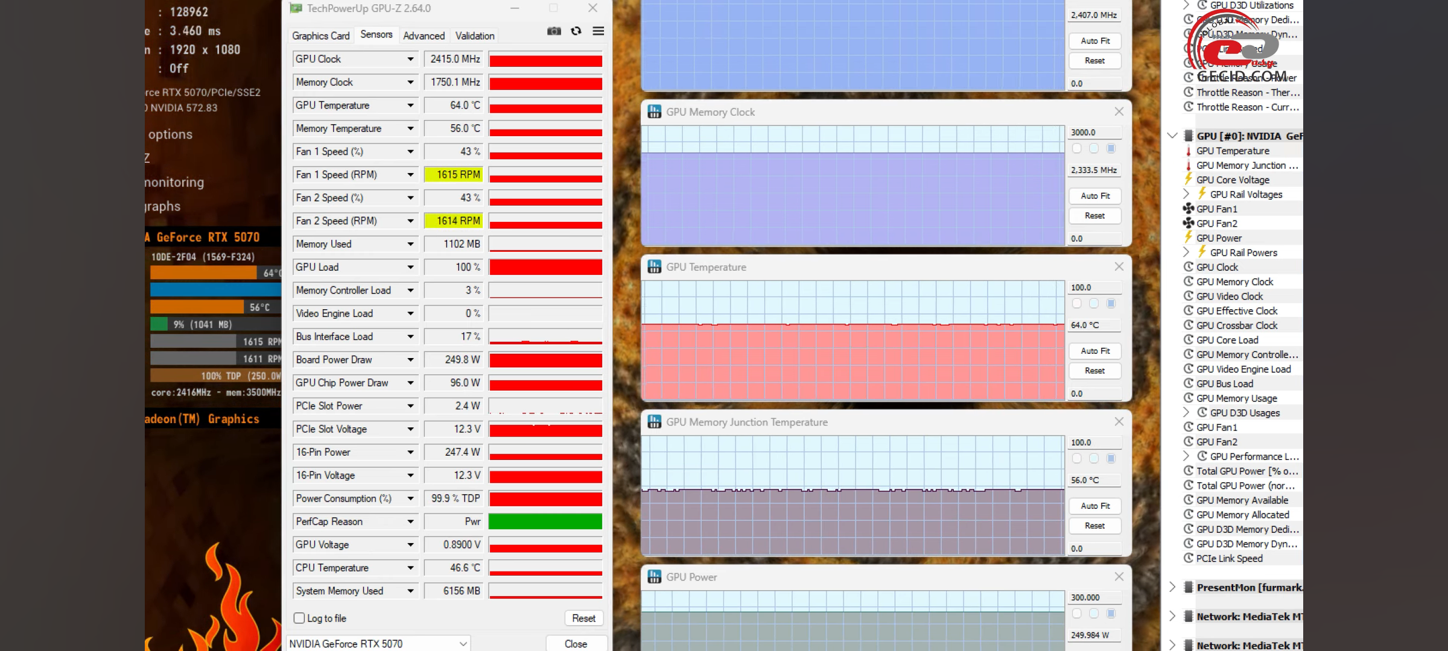Click the clock icon beside PCIe Link Speed

pos(1189,558)
